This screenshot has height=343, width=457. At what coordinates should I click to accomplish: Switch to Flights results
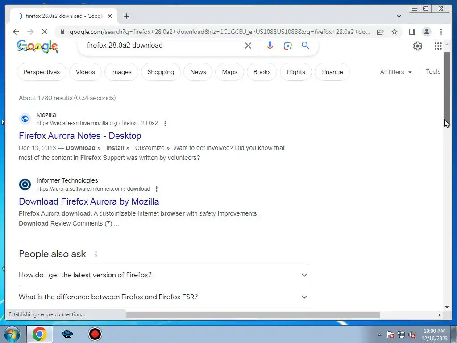pos(296,72)
